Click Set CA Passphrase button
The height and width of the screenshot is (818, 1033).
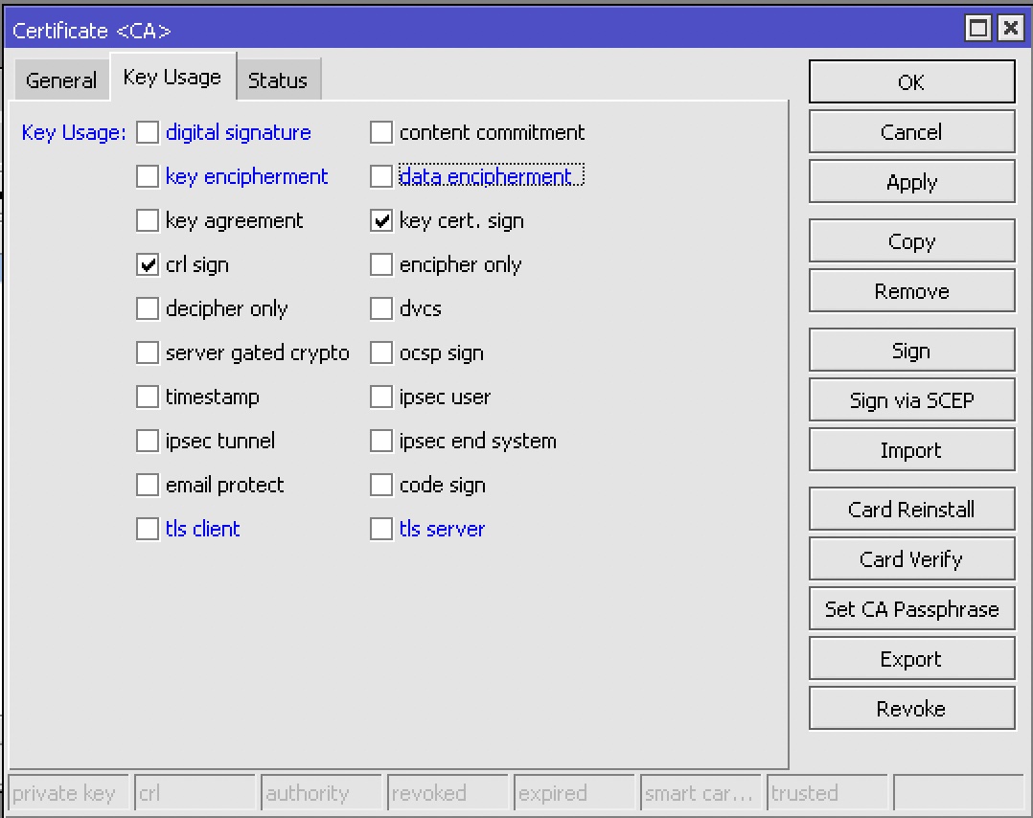coord(911,609)
